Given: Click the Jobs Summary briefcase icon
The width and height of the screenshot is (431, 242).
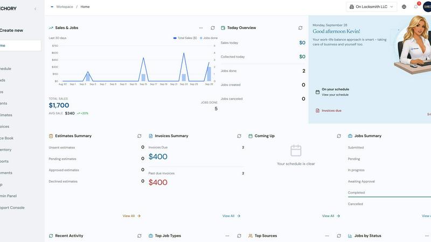Looking at the screenshot, I should [350, 136].
